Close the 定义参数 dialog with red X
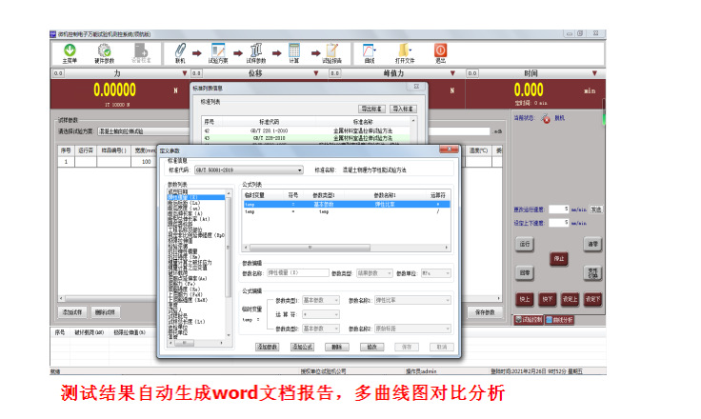Image resolution: width=701 pixels, height=419 pixels. click(449, 150)
